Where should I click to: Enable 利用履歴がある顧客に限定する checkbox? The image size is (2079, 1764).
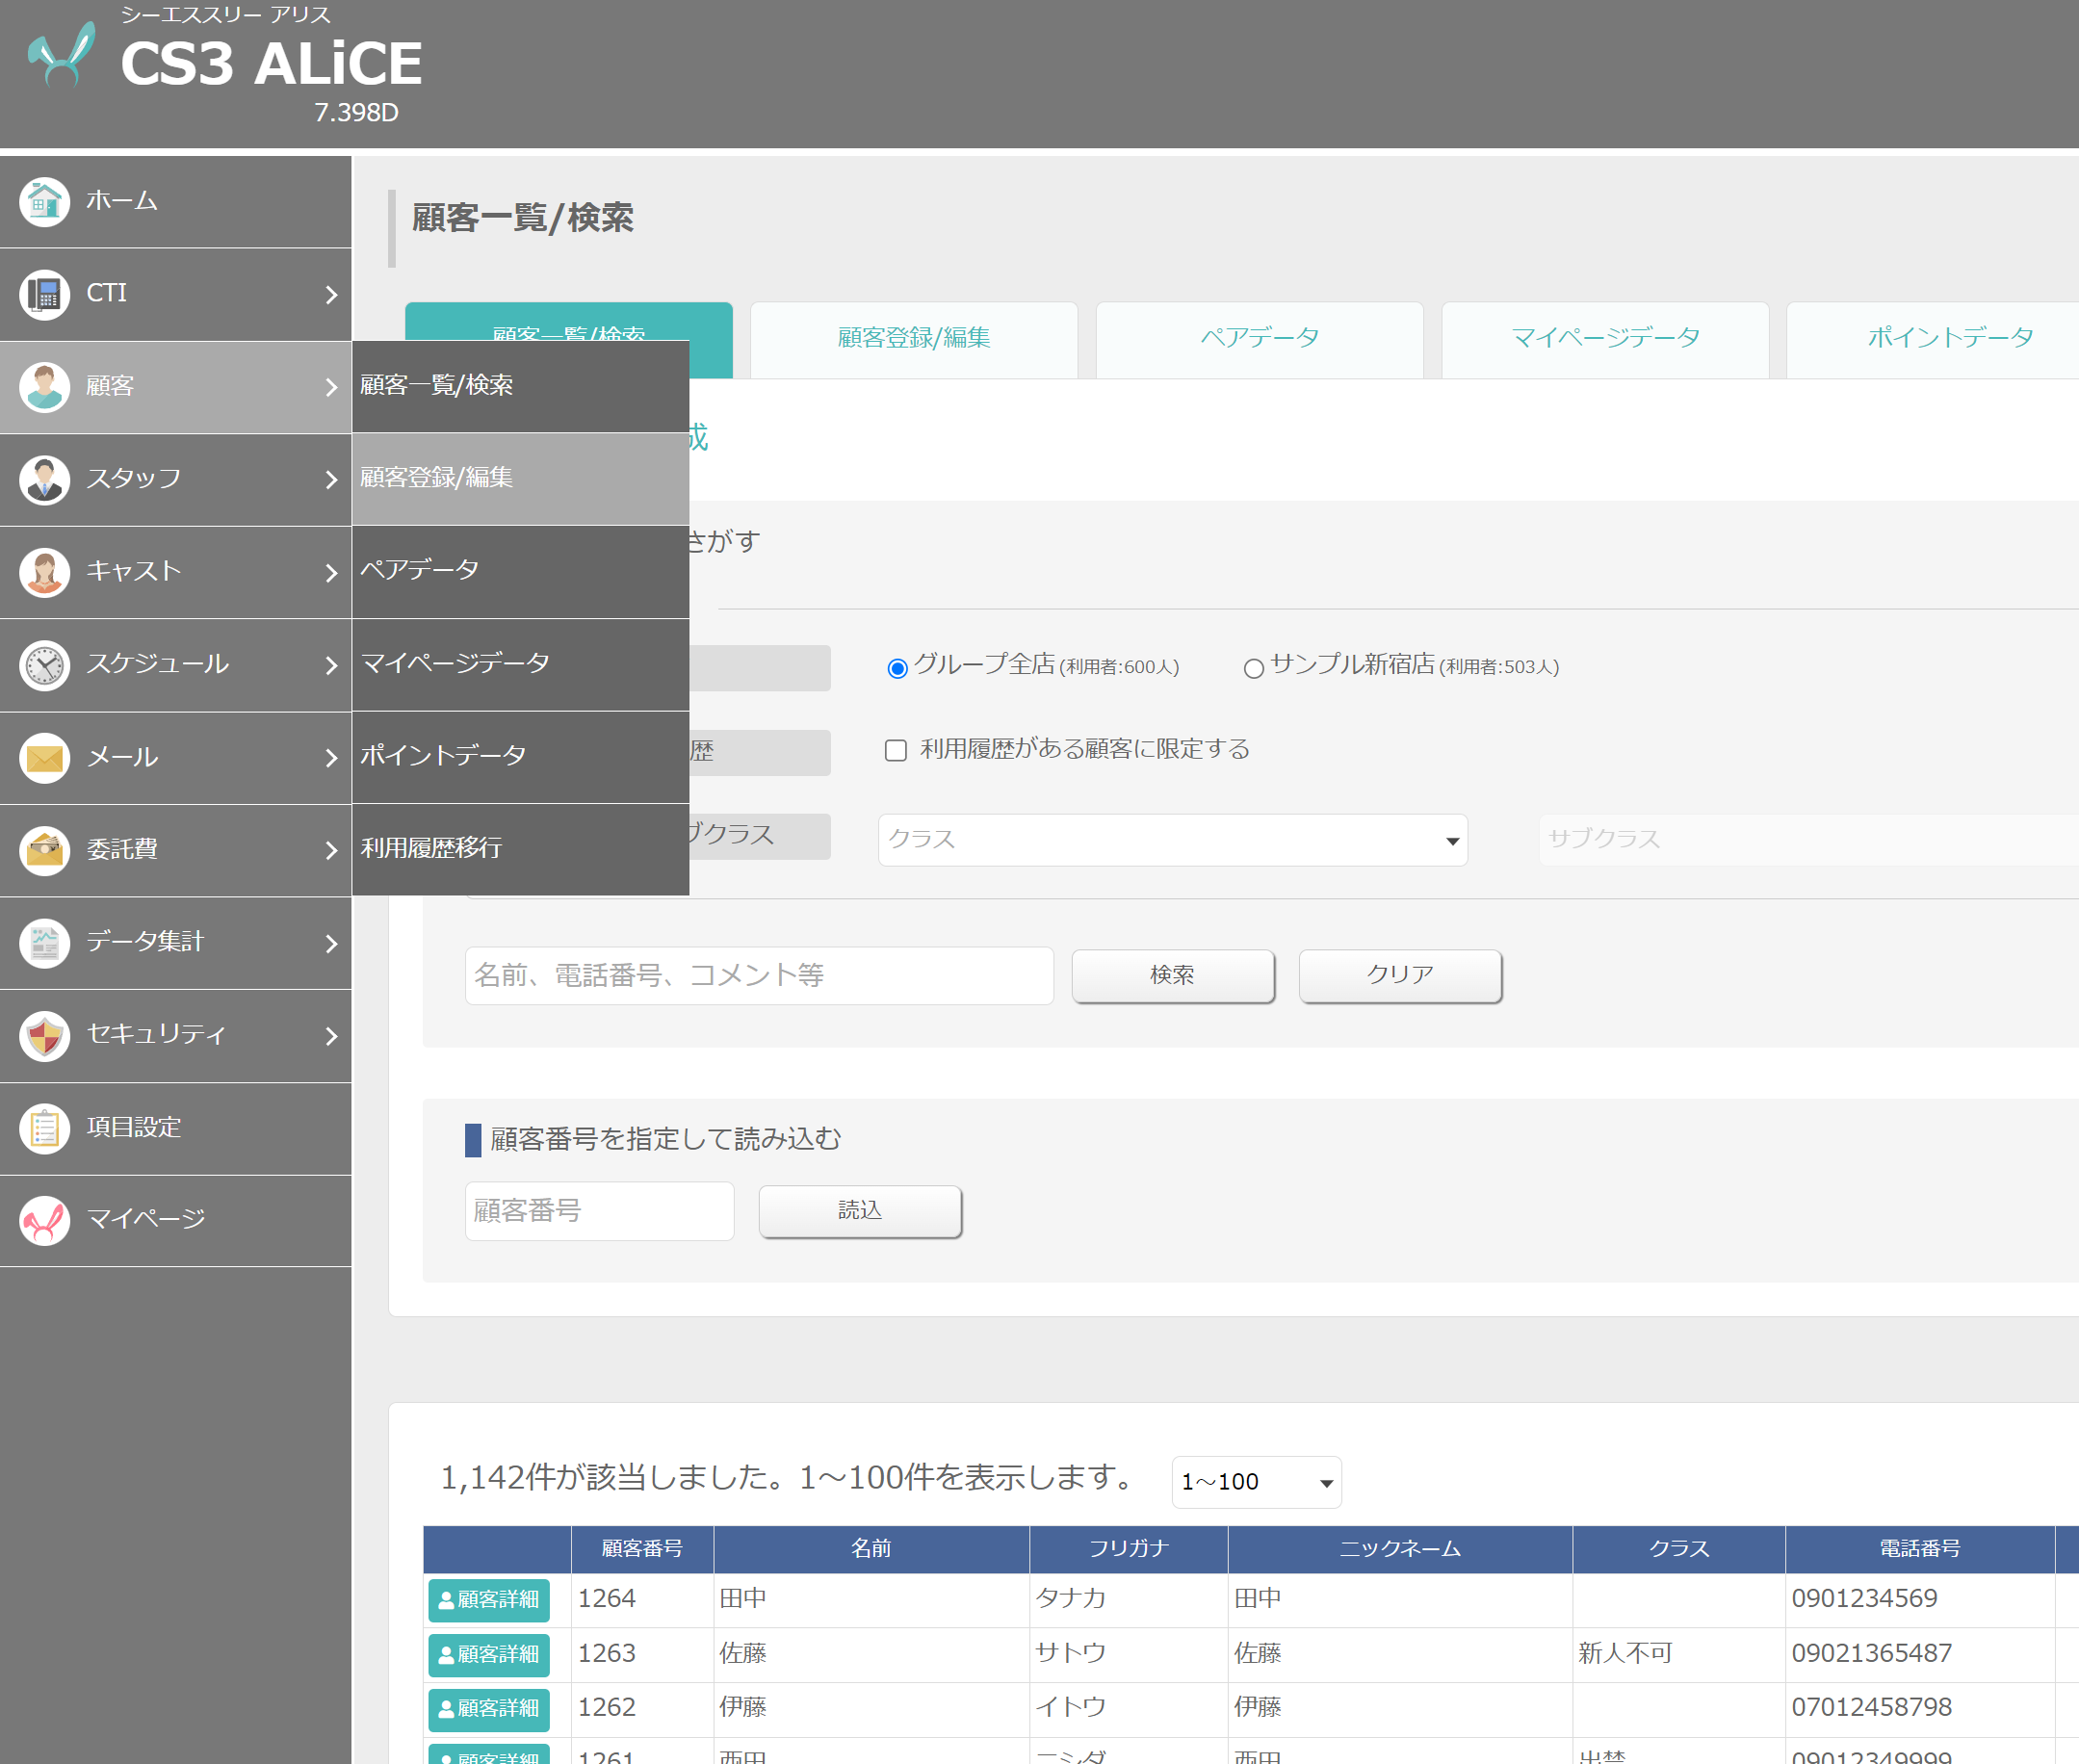(895, 750)
